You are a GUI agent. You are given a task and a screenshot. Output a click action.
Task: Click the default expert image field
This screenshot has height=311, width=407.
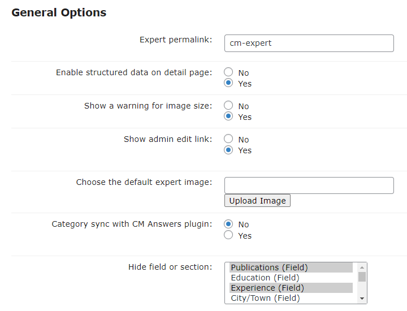309,185
